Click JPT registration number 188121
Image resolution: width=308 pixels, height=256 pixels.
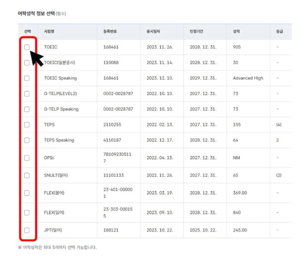tap(111, 230)
